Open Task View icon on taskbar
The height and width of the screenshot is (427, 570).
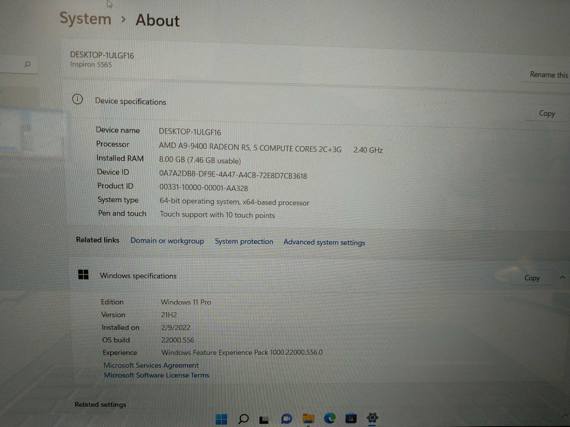tap(264, 420)
